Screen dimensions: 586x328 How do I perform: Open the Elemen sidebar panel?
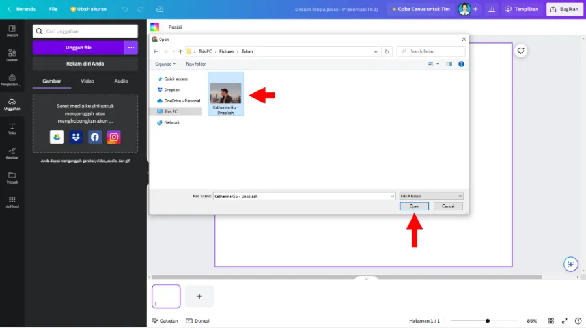pyautogui.click(x=12, y=55)
